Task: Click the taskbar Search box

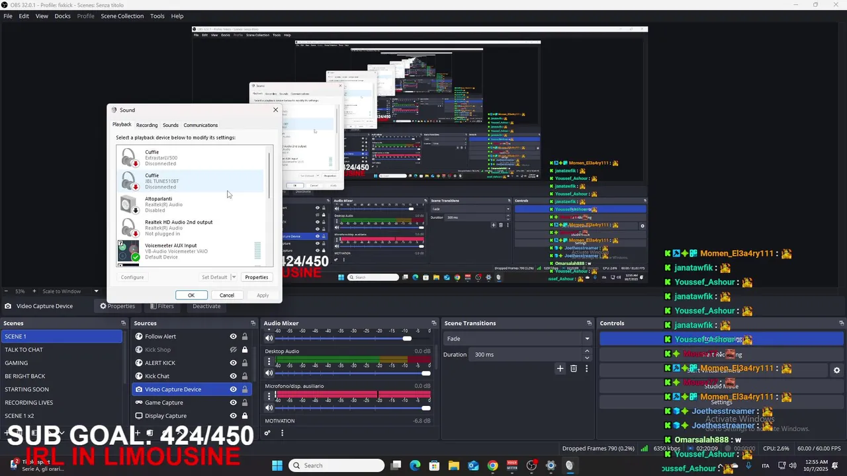Action: 337,465
